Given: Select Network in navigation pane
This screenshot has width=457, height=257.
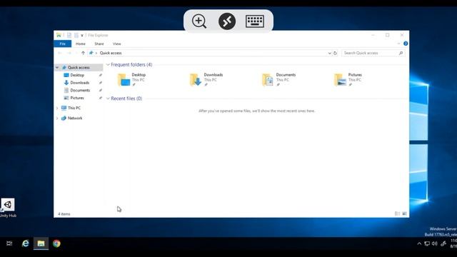Looking at the screenshot, I should coord(75,119).
